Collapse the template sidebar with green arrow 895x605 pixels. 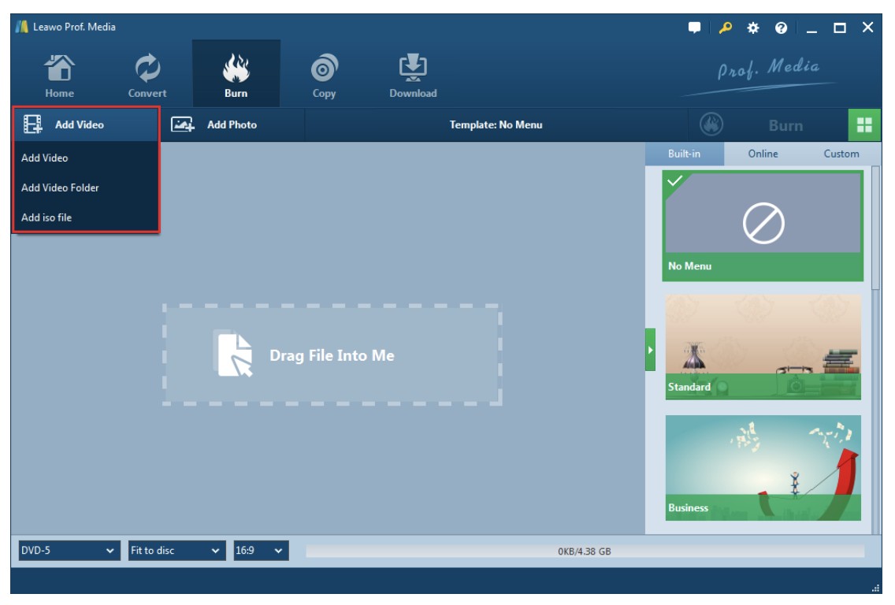click(650, 348)
